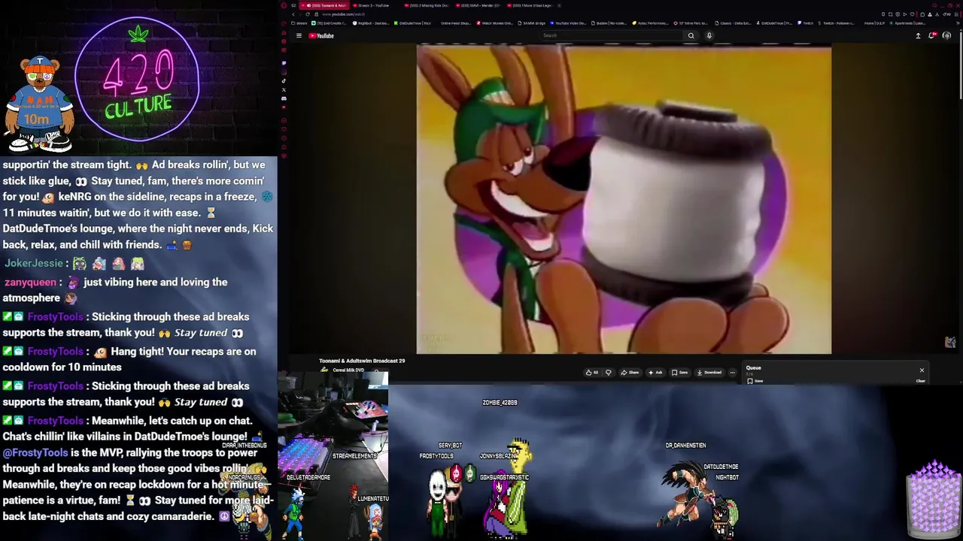Image resolution: width=963 pixels, height=541 pixels.
Task: Click the heart favorites icon in address bar
Action: 912,14
